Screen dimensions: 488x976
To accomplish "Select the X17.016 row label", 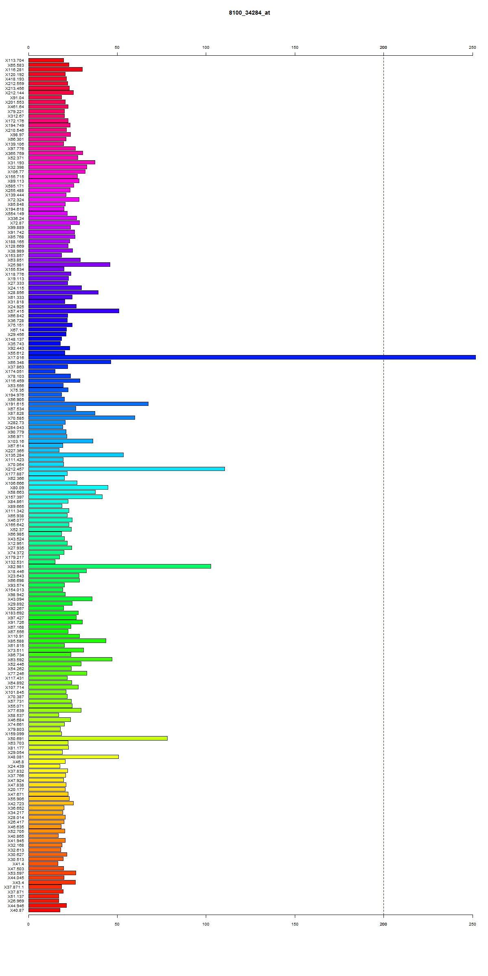I will coord(16,358).
